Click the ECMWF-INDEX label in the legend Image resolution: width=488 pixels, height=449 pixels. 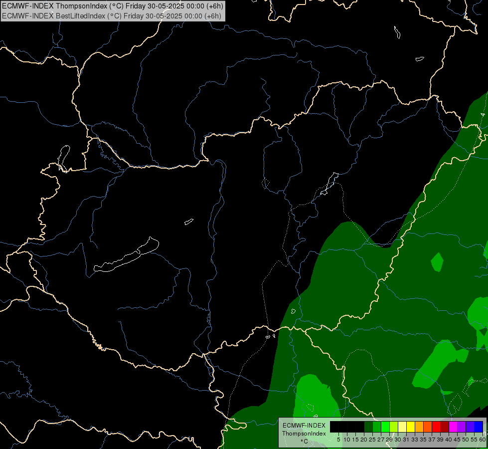[x=304, y=426]
